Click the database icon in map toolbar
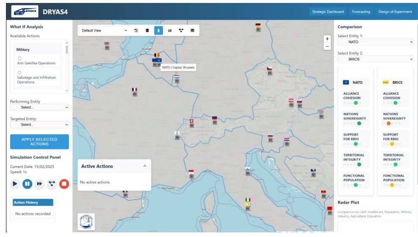The width and height of the screenshot is (418, 237). (147, 30)
